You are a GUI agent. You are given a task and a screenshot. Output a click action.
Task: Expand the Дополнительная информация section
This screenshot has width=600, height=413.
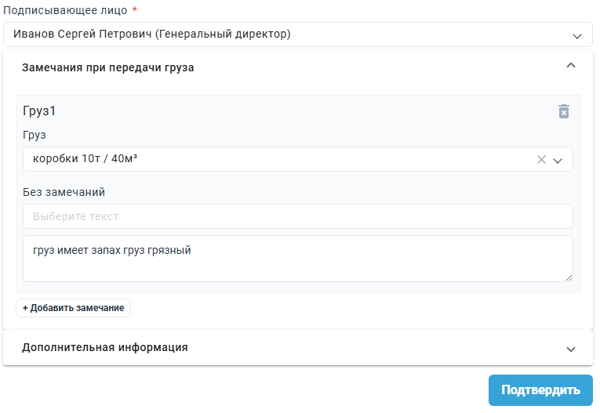570,350
